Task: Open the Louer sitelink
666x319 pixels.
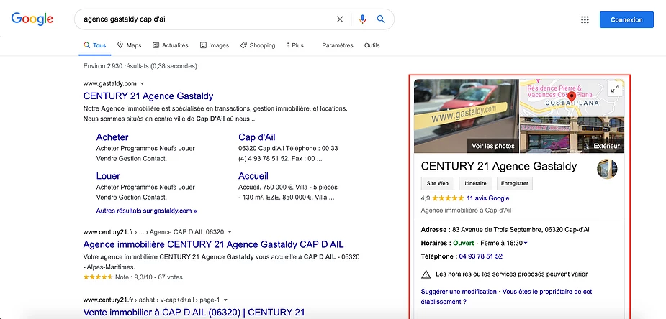Action: [x=108, y=176]
